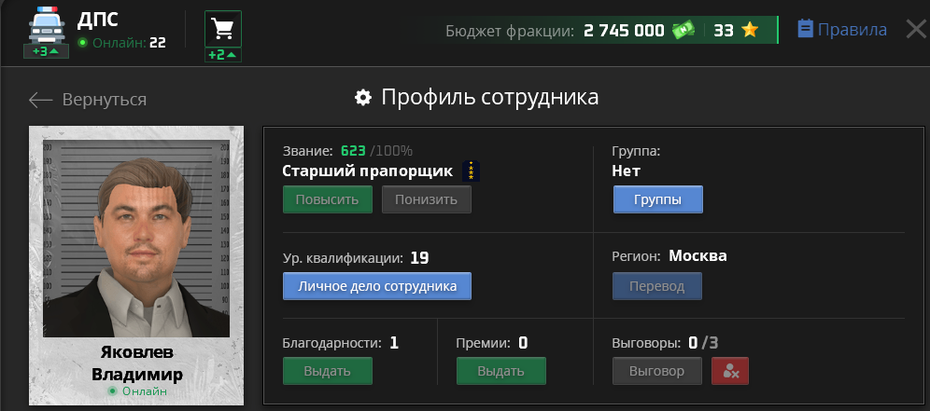Expand the +3 indicator under the police car
930x411 pixels.
[x=45, y=51]
